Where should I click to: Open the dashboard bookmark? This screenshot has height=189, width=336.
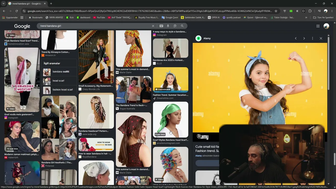(83, 18)
